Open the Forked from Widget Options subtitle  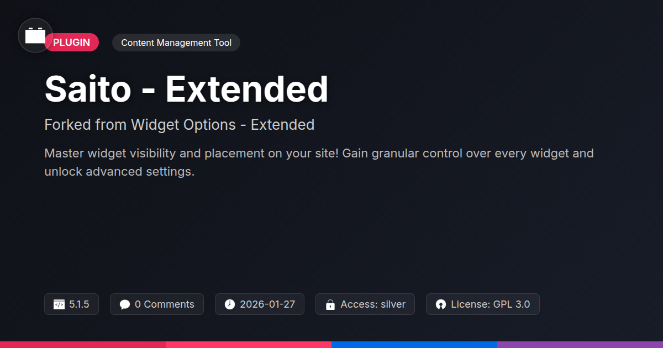[180, 125]
